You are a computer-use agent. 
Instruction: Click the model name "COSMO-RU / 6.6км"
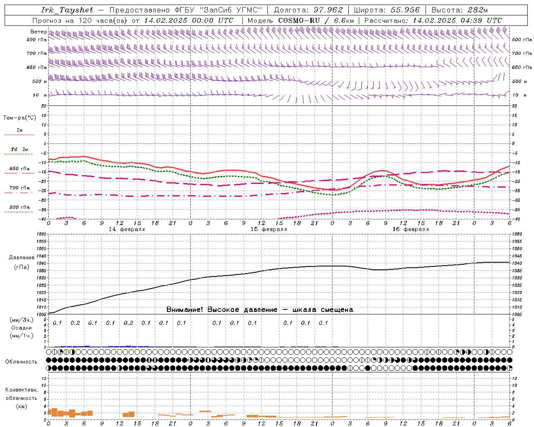[x=316, y=20]
